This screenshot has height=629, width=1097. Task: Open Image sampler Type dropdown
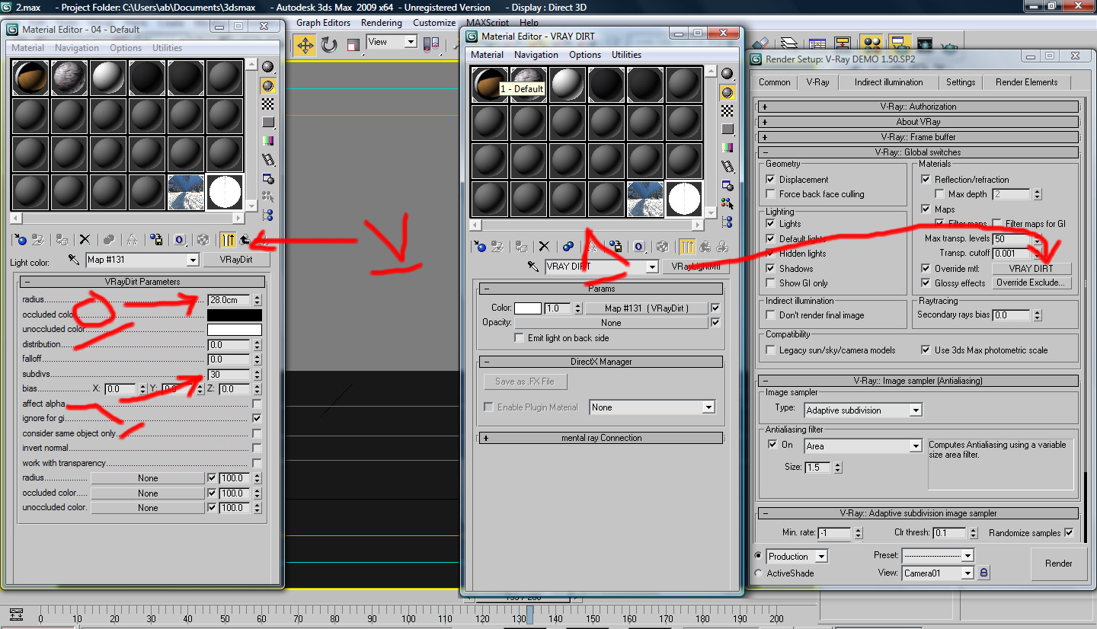tap(916, 410)
